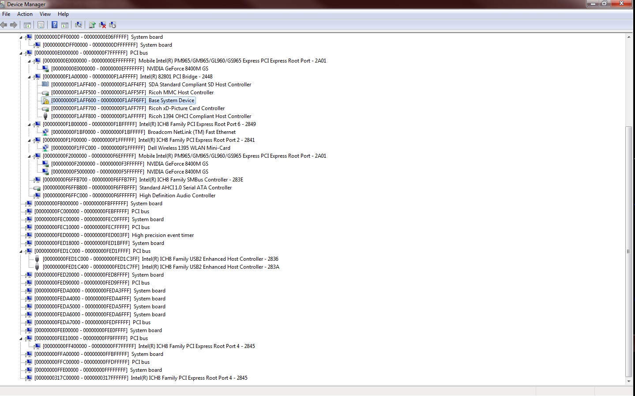Open the Help menu
The height and width of the screenshot is (396, 635).
tap(63, 14)
